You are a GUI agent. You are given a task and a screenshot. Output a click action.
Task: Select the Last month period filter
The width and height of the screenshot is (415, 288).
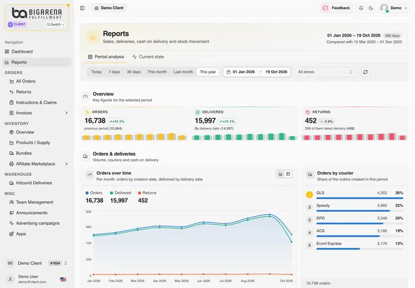[183, 72]
